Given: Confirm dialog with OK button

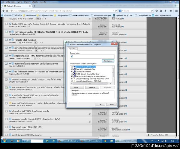Looking at the screenshot, I should pyautogui.click(x=100, y=104).
